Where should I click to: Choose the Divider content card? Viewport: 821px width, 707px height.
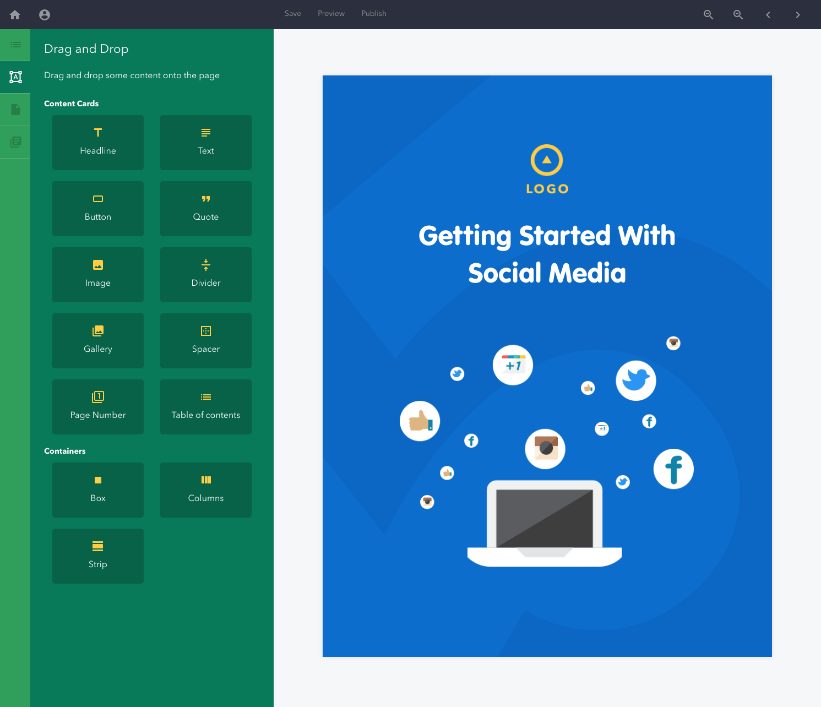tap(205, 275)
